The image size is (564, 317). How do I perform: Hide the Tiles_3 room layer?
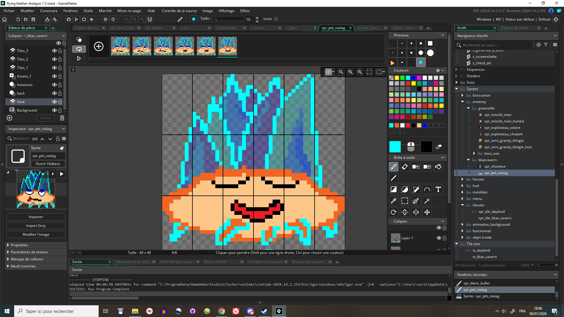pos(54,51)
